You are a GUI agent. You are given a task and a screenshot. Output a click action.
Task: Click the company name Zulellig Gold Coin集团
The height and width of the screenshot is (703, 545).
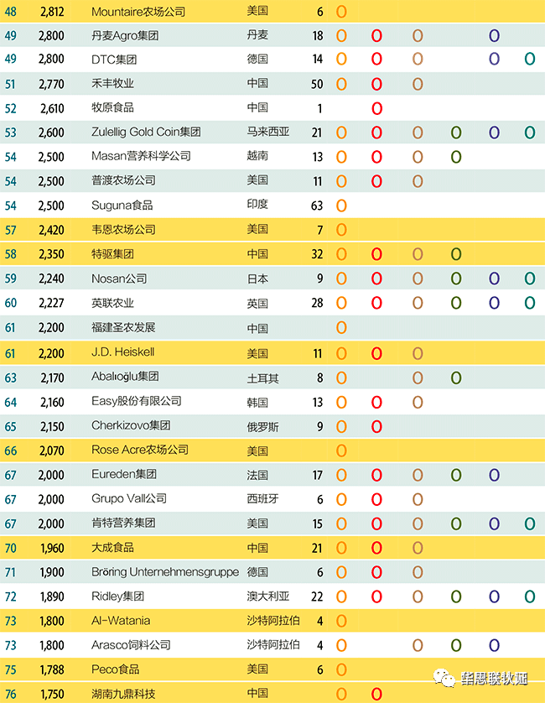pyautogui.click(x=146, y=133)
